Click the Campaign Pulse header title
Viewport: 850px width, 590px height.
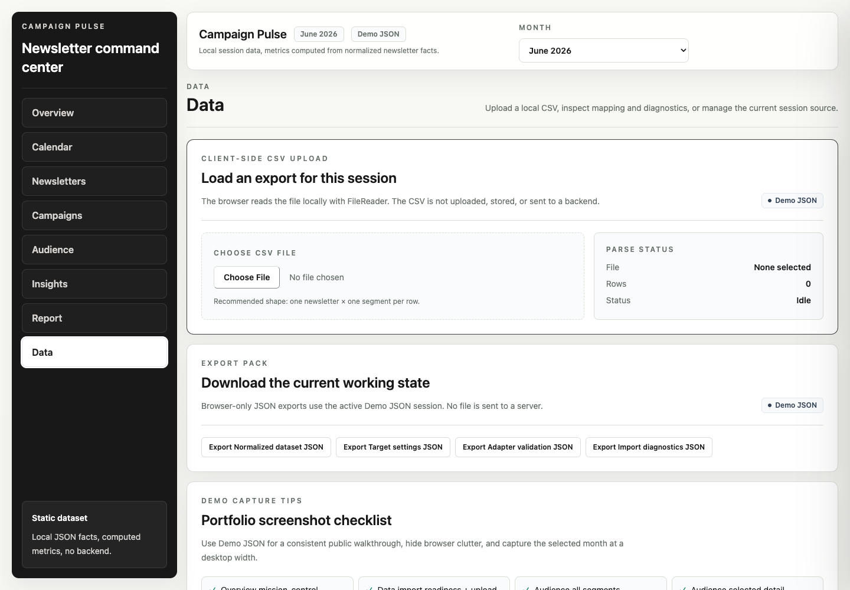(243, 34)
